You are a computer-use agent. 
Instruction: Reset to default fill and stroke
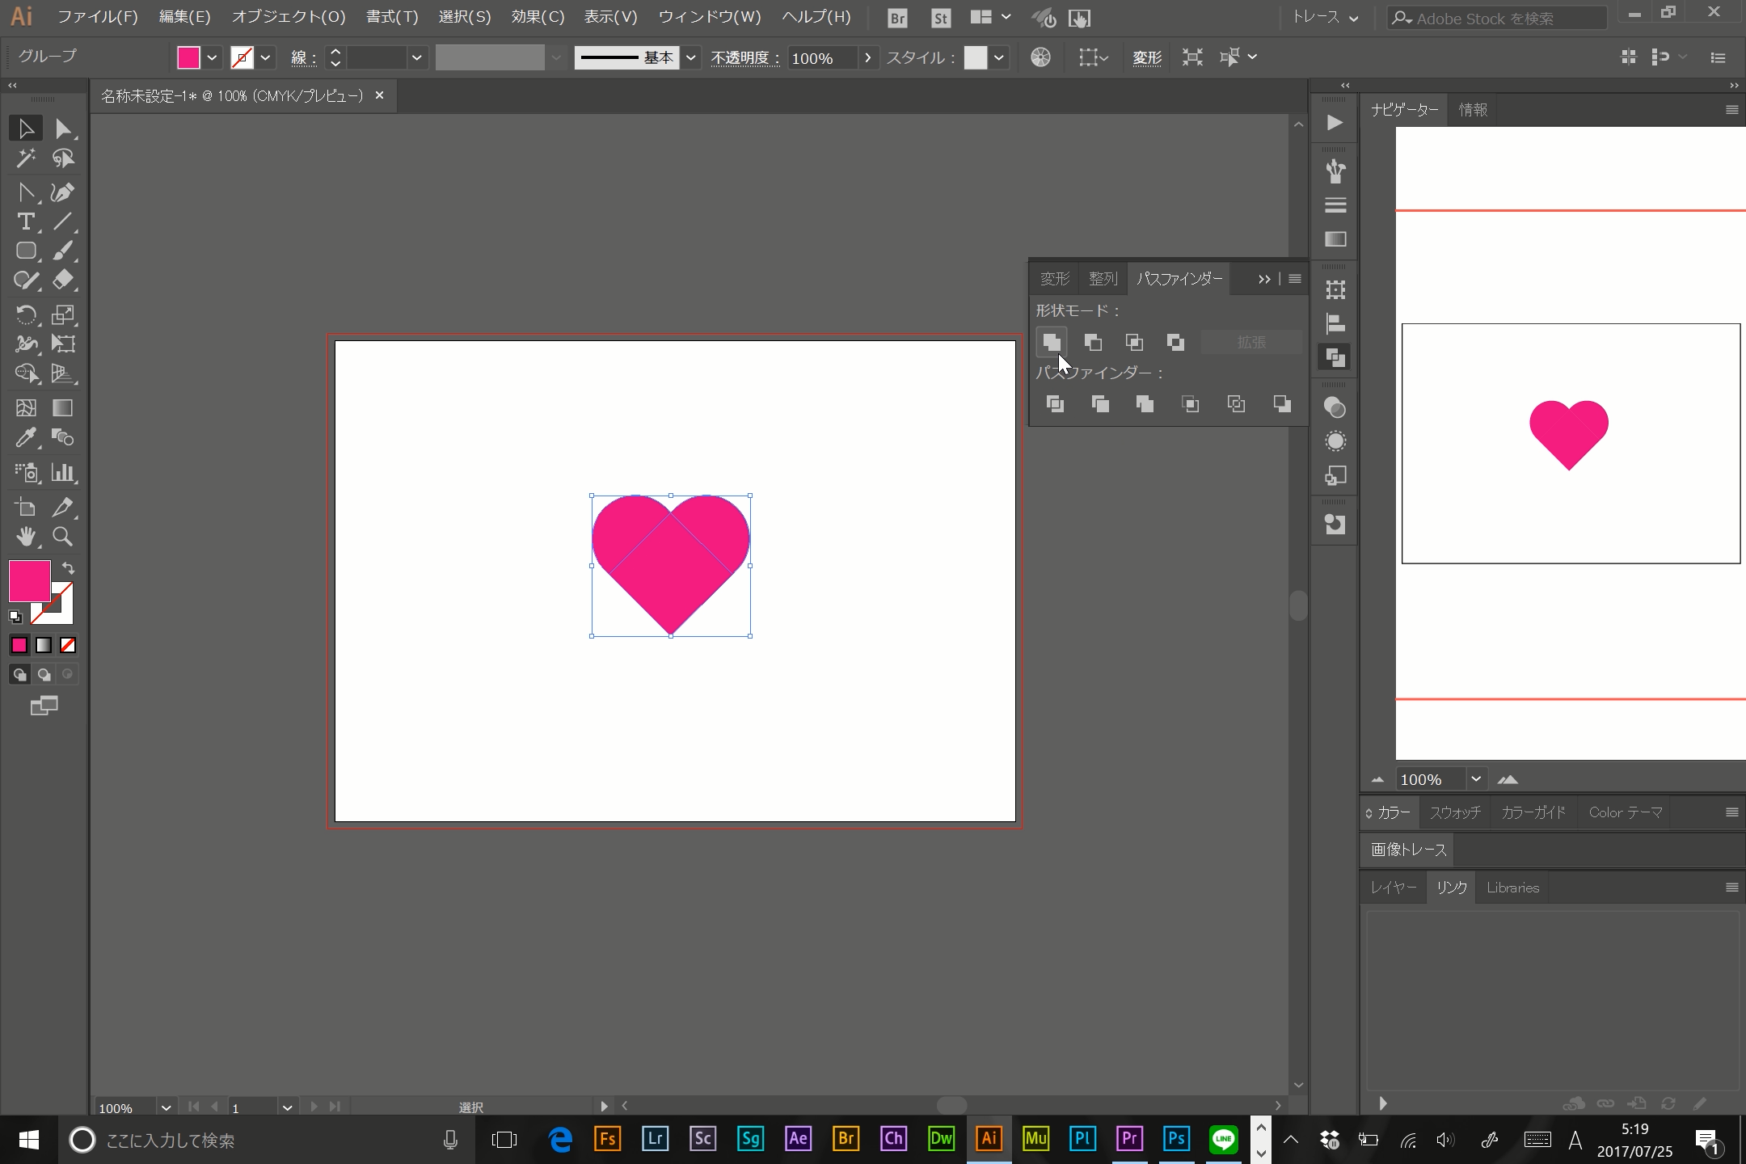tap(15, 617)
